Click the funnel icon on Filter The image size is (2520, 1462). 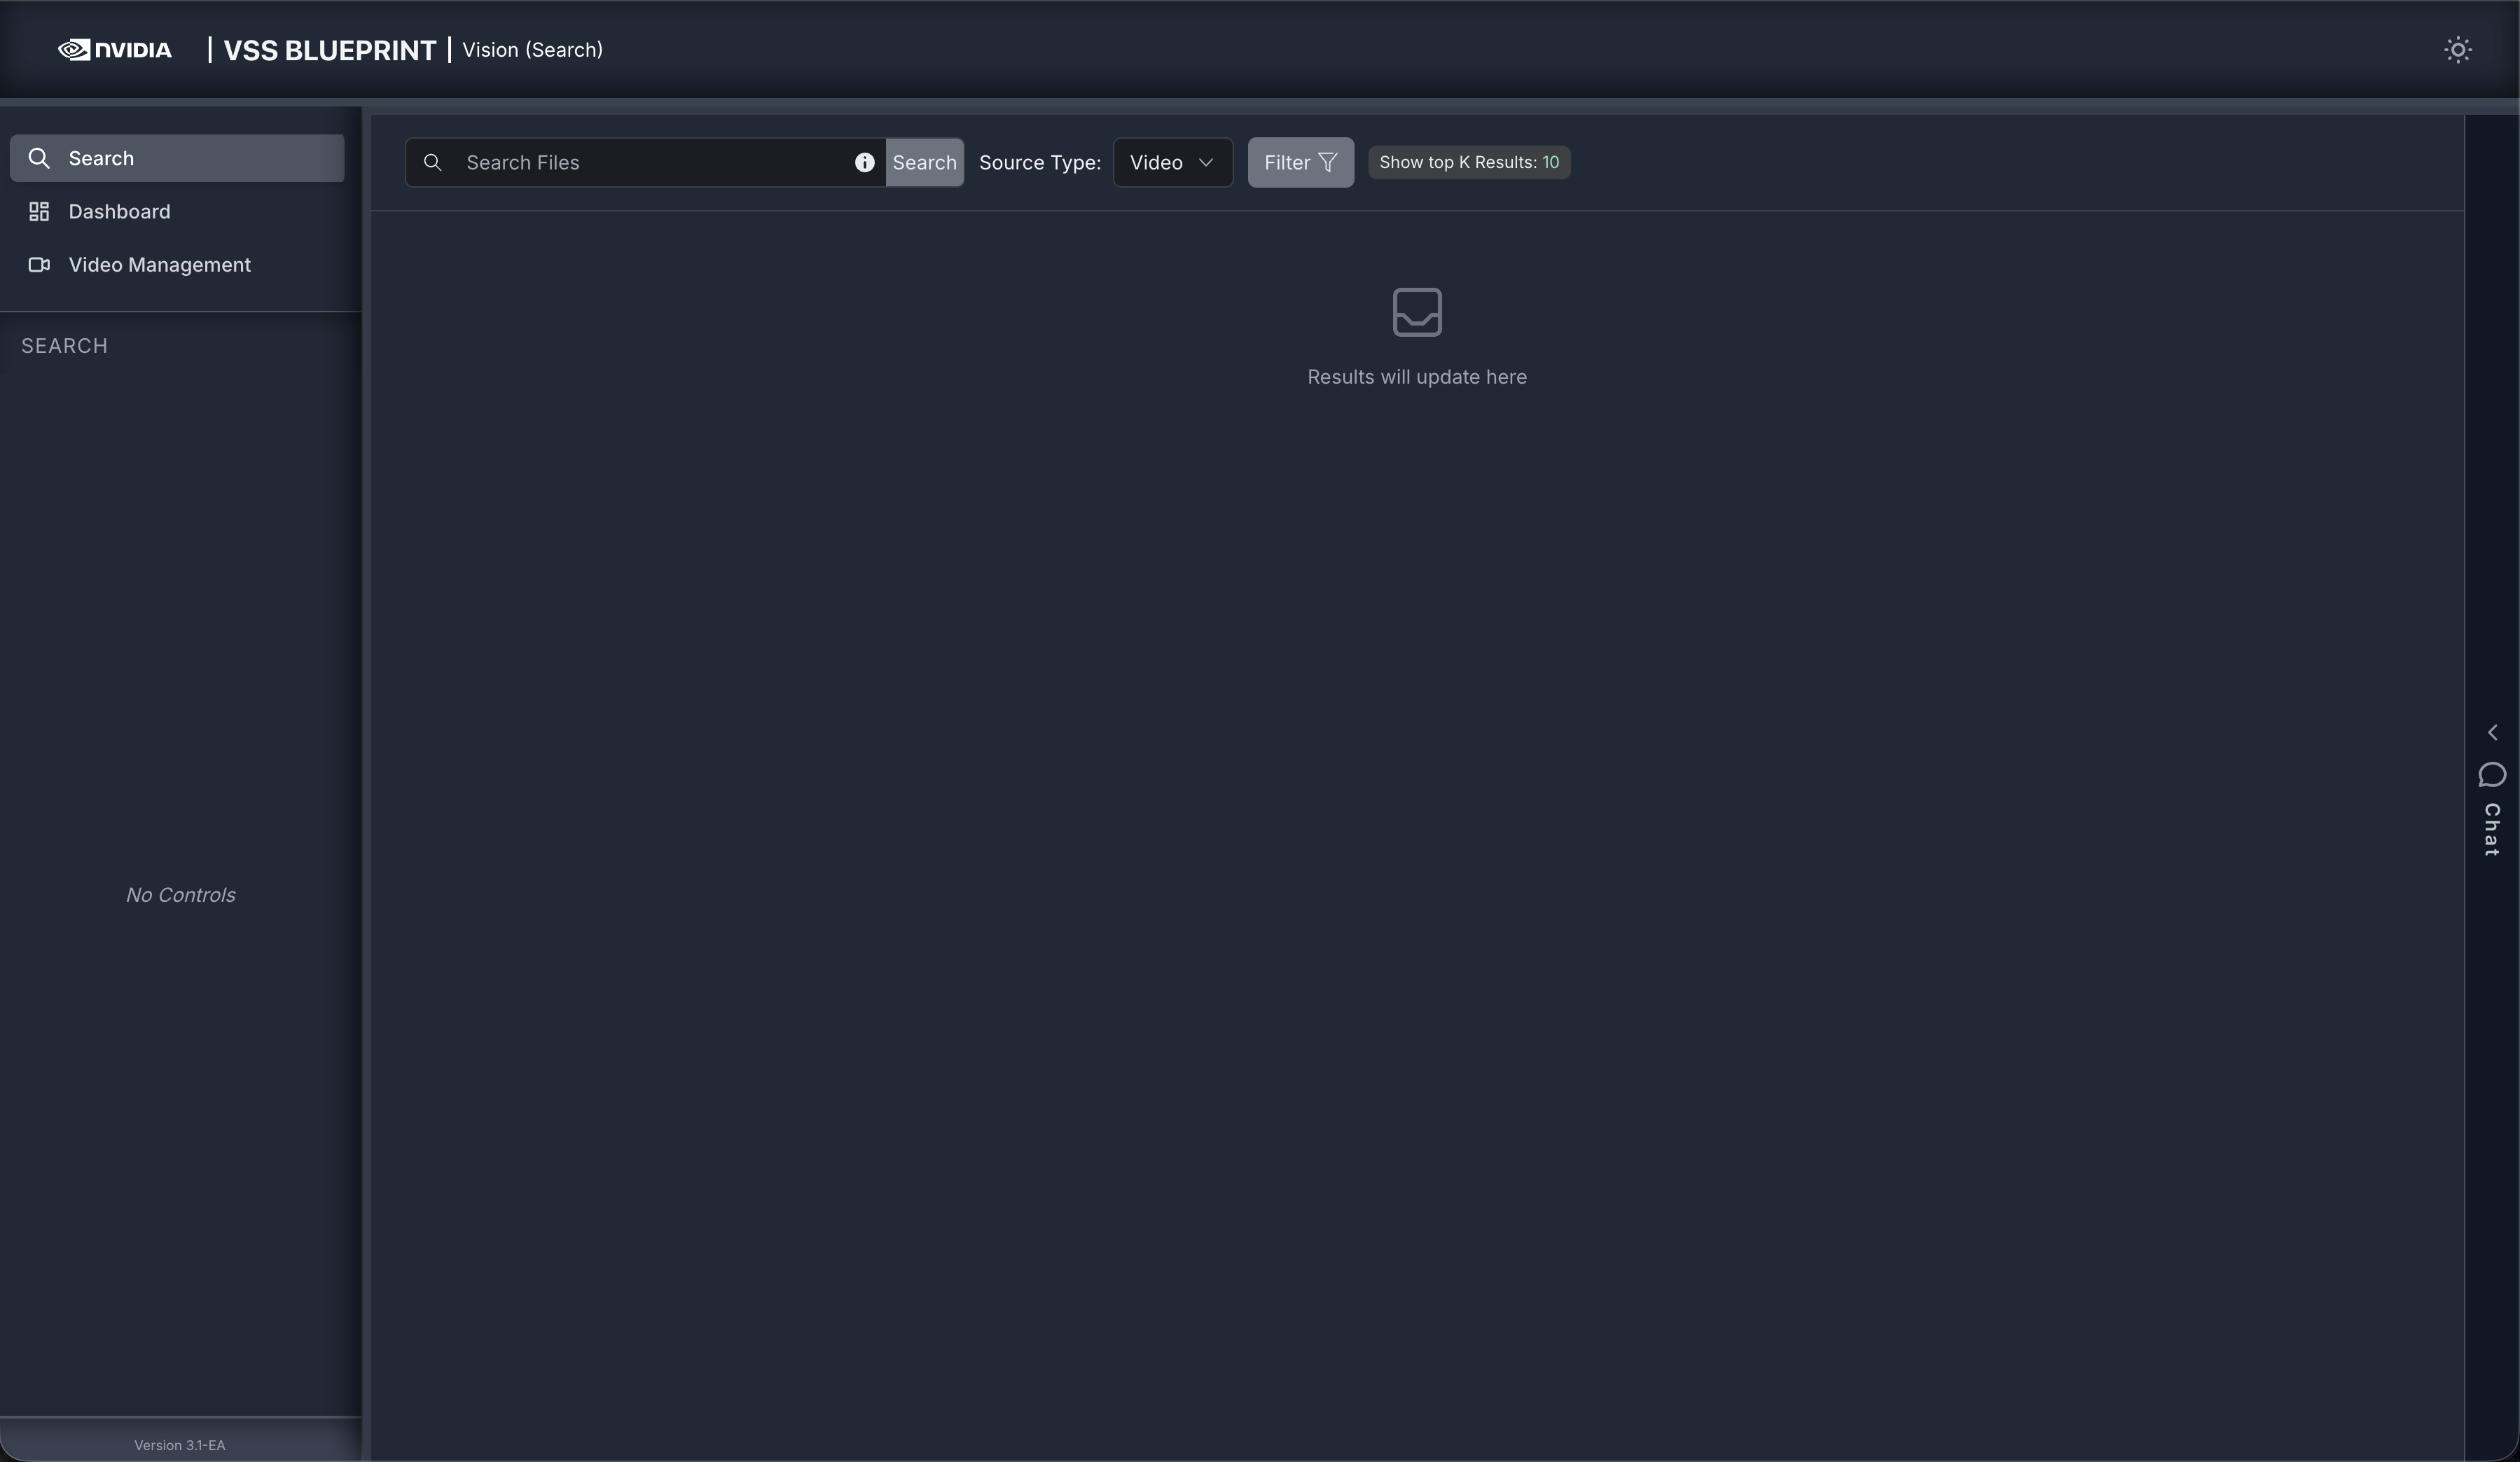click(1327, 162)
